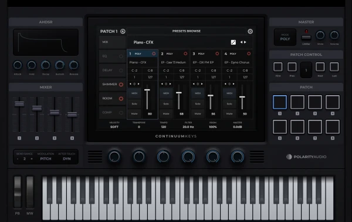Go to next preset with the right arrow
The width and height of the screenshot is (352, 222).
(x=245, y=42)
